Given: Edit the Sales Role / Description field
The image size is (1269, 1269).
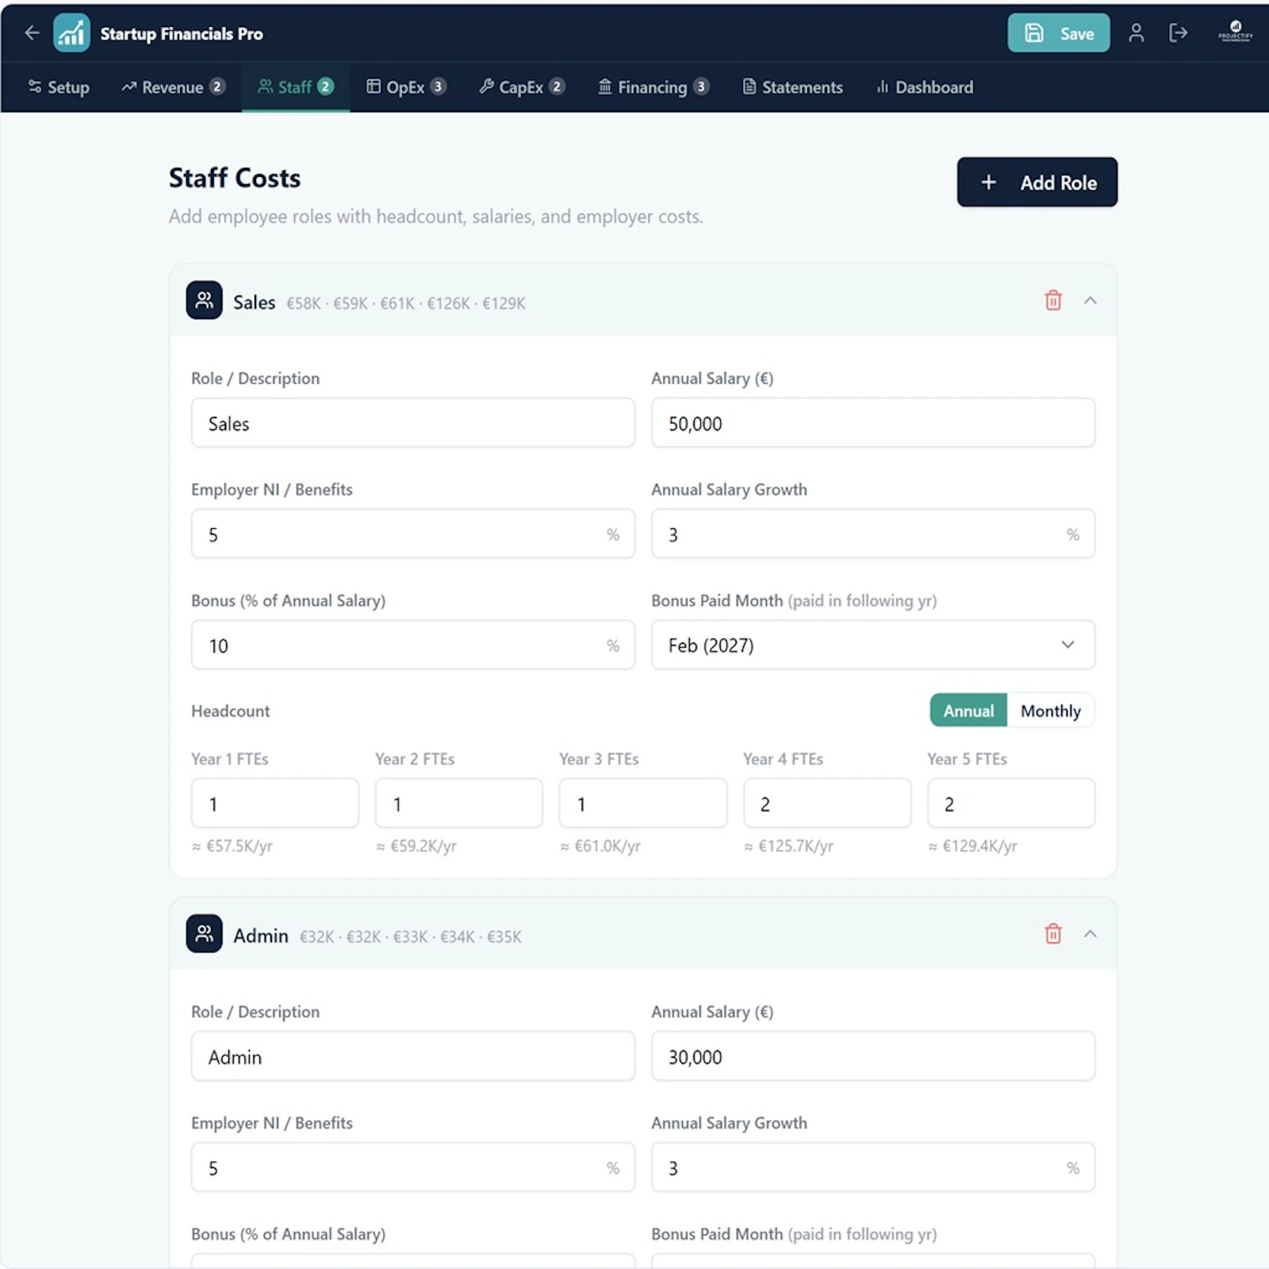Looking at the screenshot, I should (x=412, y=423).
